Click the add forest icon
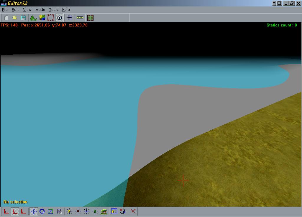Screen dimensions: 302x217 pos(104,212)
